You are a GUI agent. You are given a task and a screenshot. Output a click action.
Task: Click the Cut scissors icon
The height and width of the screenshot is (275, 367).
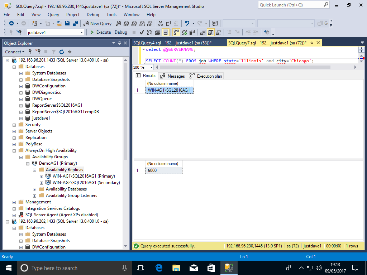coord(161,23)
